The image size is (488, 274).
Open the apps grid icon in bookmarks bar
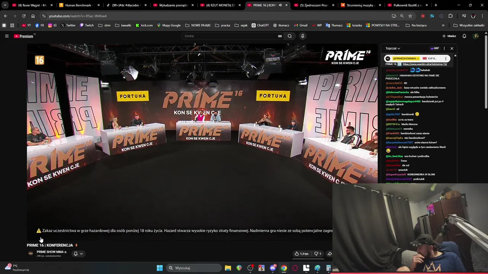coord(12,25)
